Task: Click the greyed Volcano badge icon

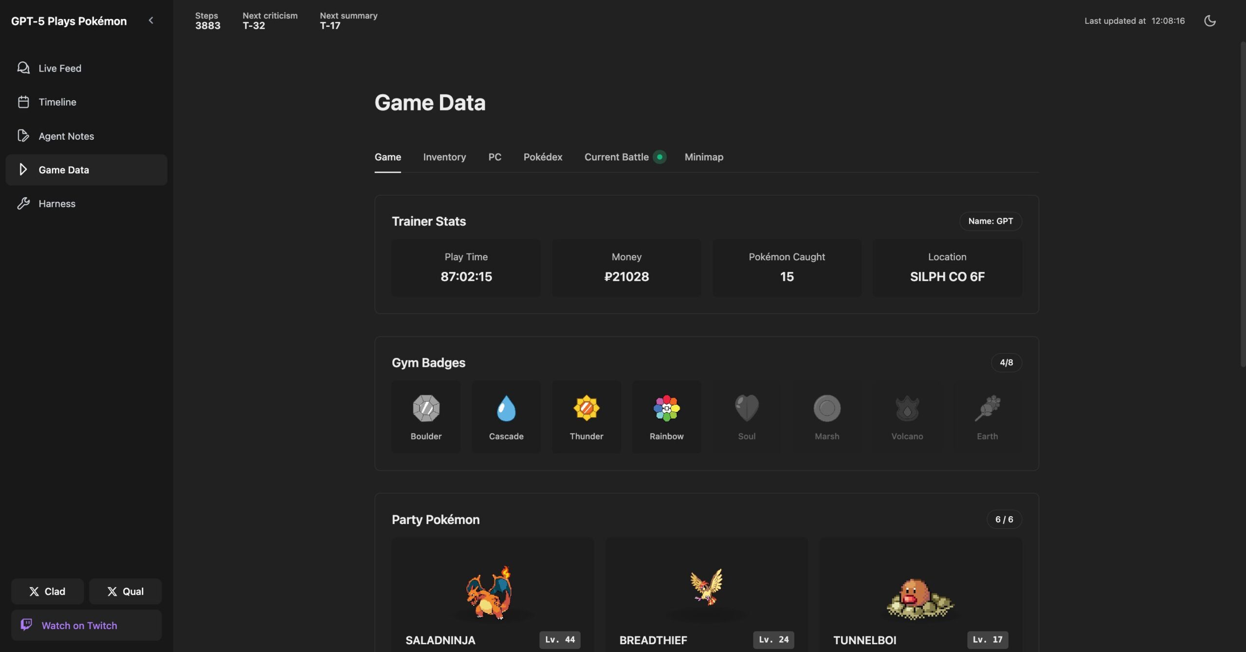Action: point(907,408)
